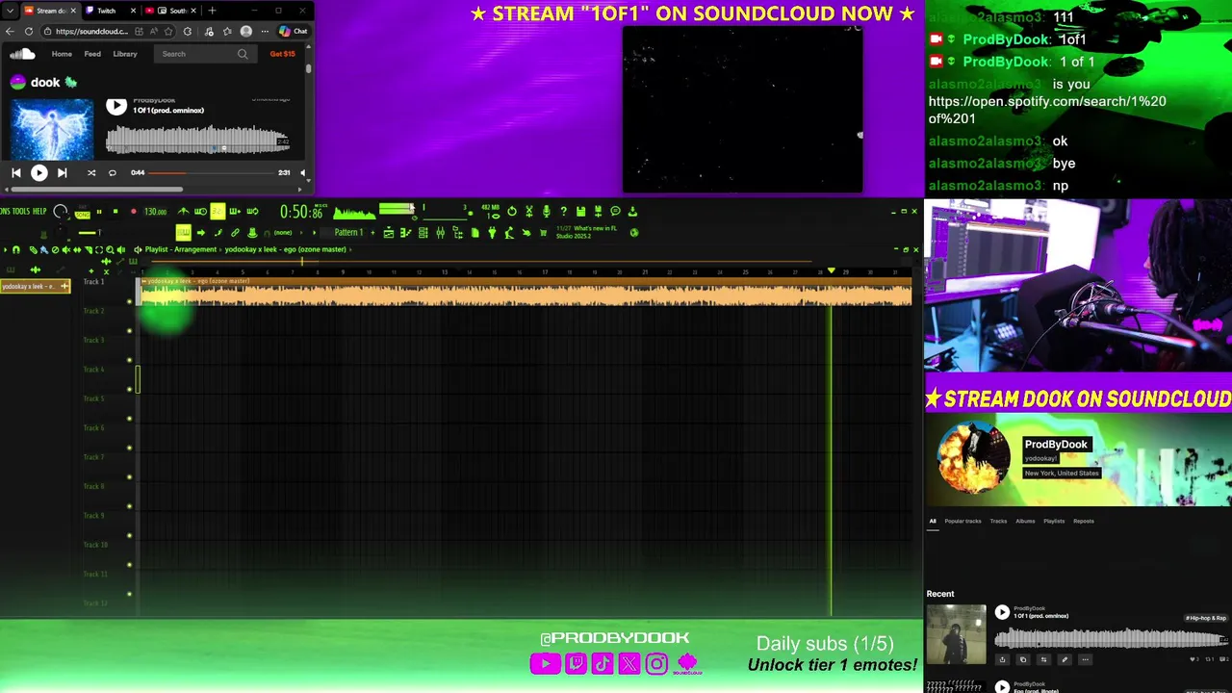
Task: Adjust the FL Studio main volume knob
Action: tap(60, 211)
